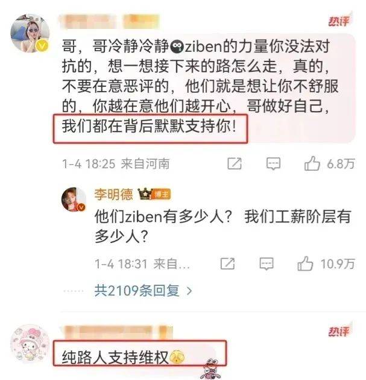Share the first hot comment
Viewport: 366px width, 380px height.
pos(235,163)
